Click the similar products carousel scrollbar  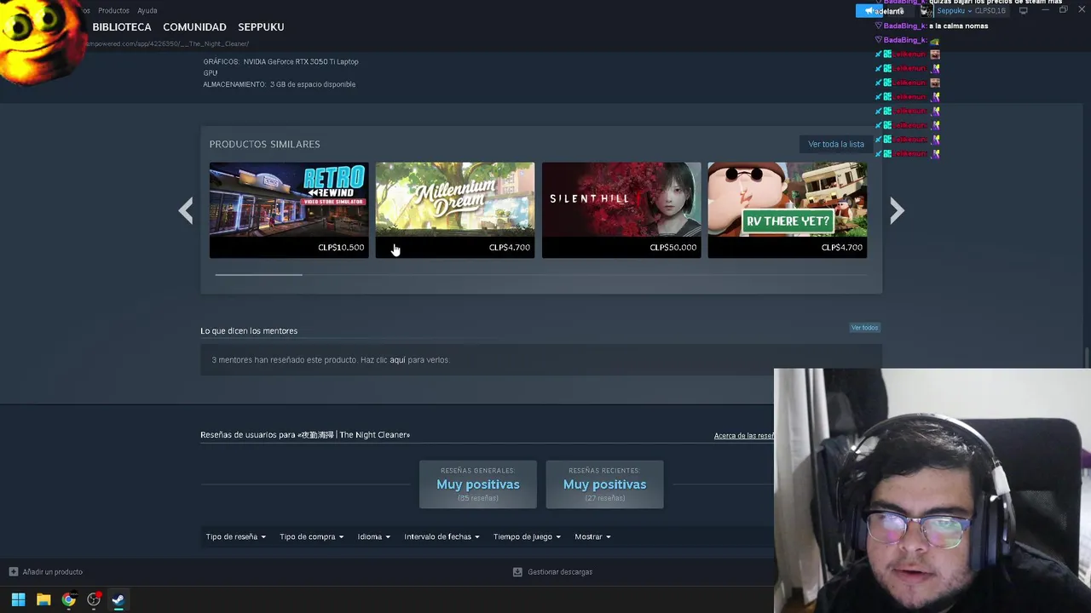[x=258, y=274]
